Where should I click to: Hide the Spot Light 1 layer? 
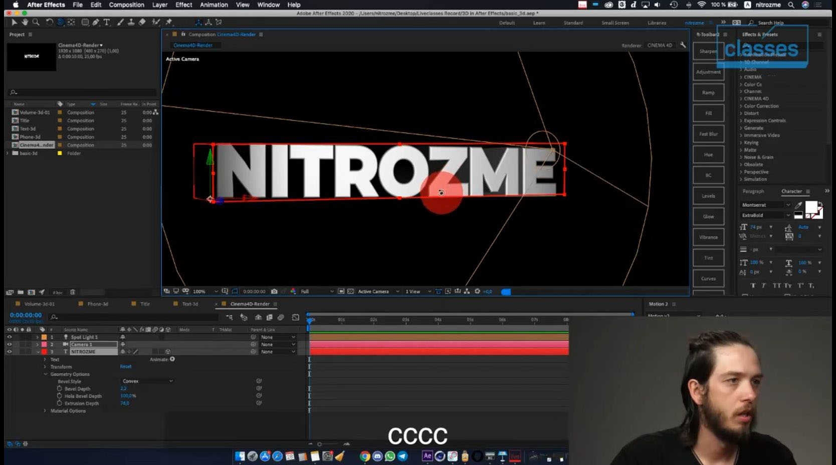[9, 337]
